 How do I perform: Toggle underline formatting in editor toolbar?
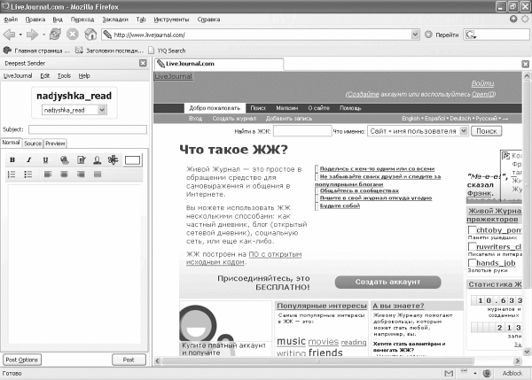tap(45, 160)
